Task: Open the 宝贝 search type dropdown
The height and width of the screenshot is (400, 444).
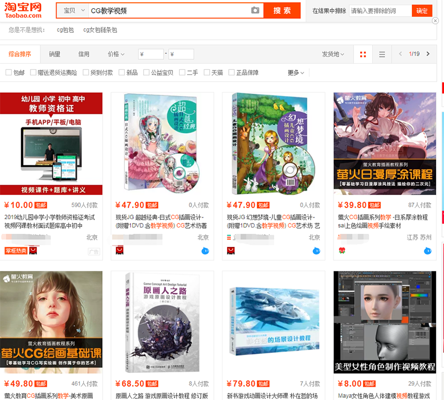Action: coord(73,11)
